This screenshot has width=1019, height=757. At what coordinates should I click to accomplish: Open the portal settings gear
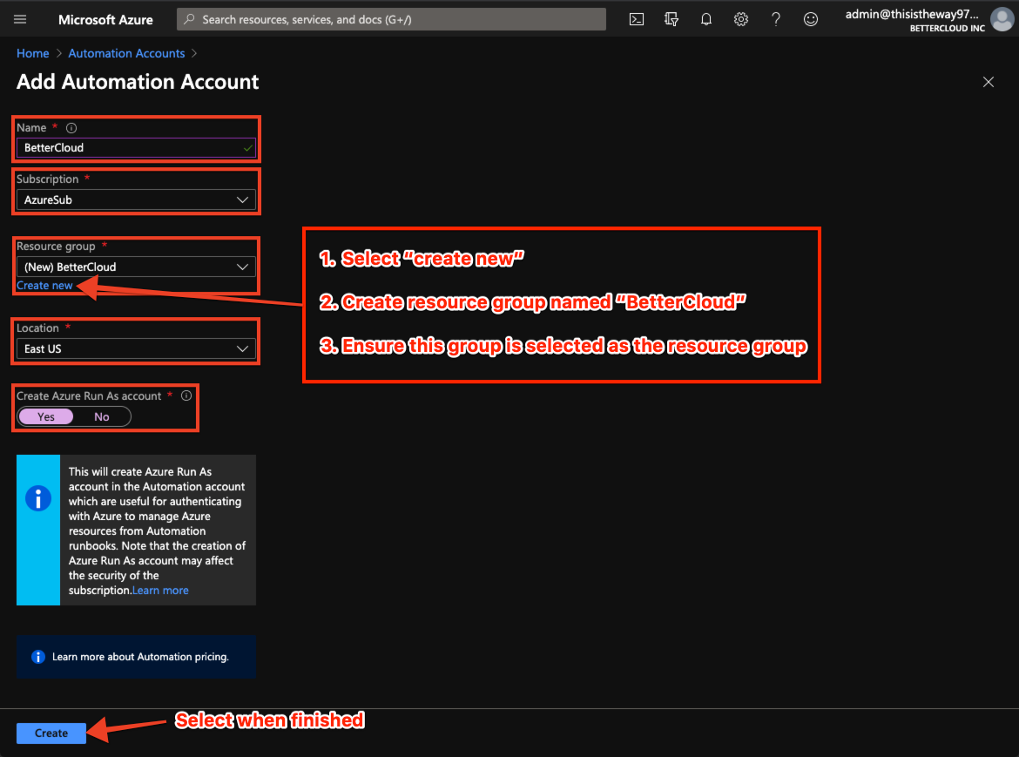[x=740, y=18]
